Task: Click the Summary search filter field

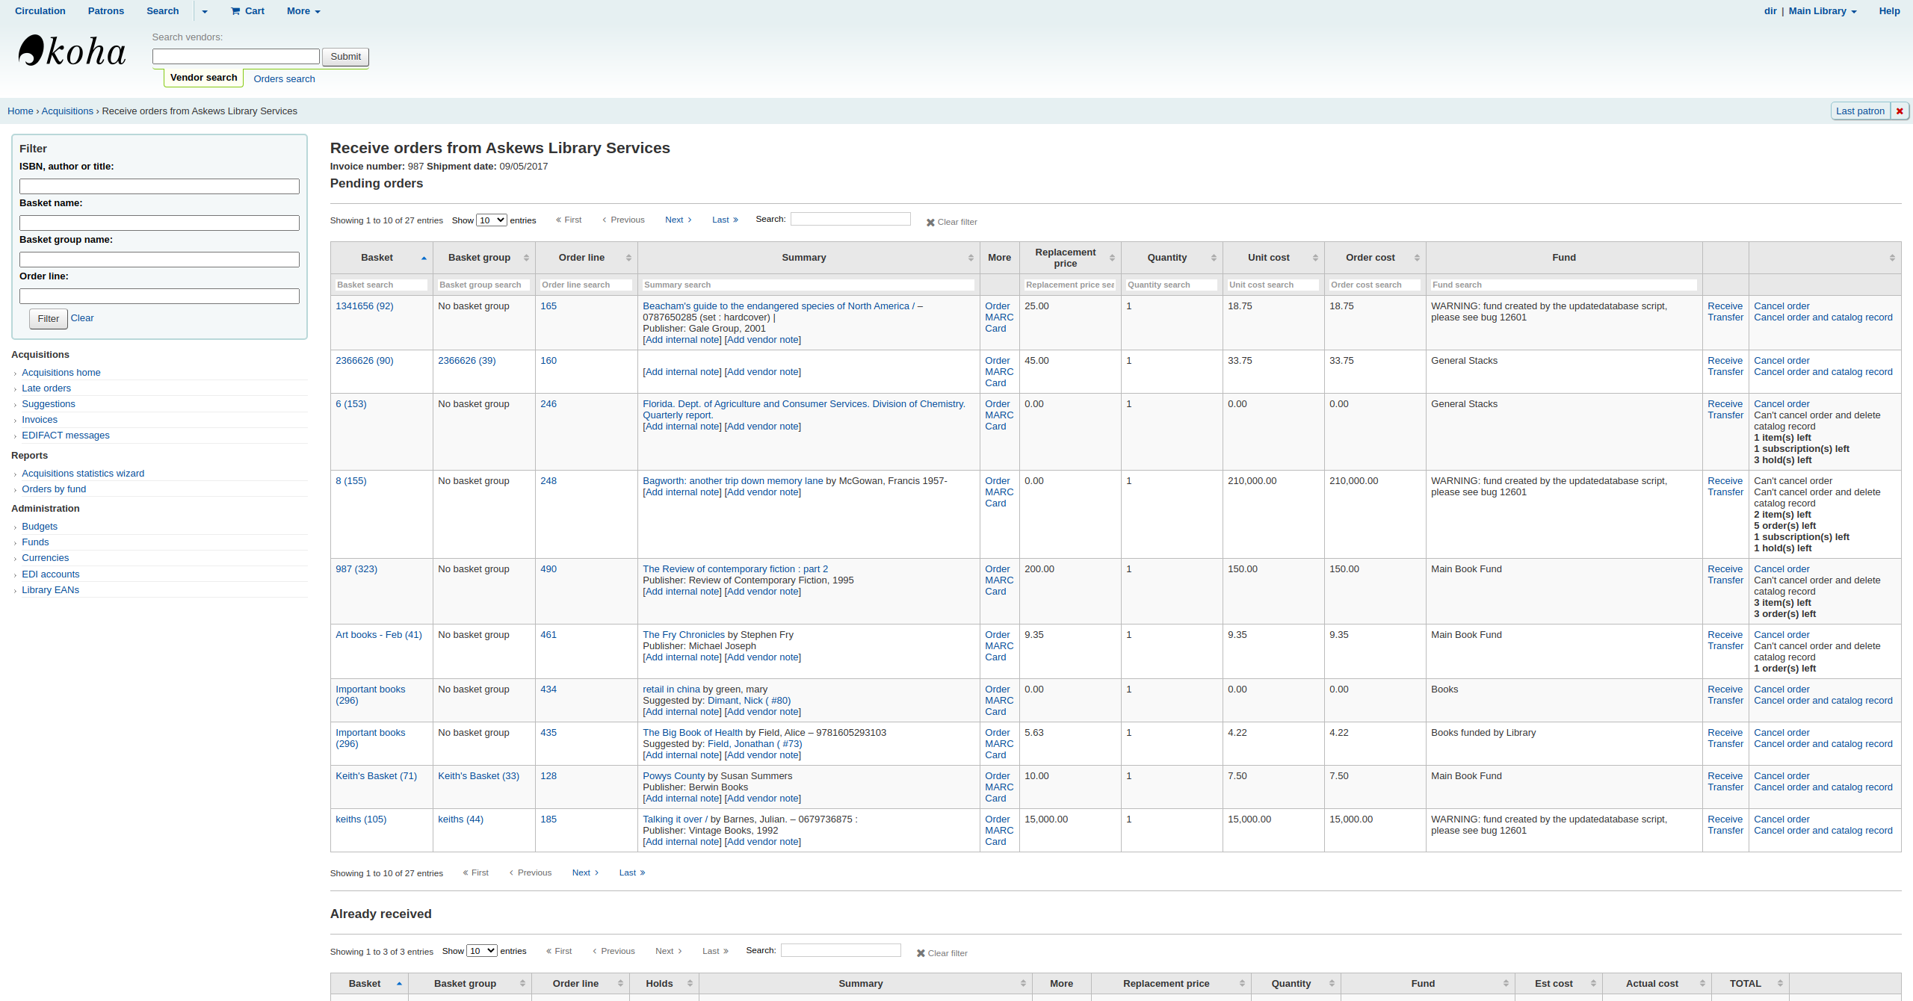Action: tap(807, 285)
